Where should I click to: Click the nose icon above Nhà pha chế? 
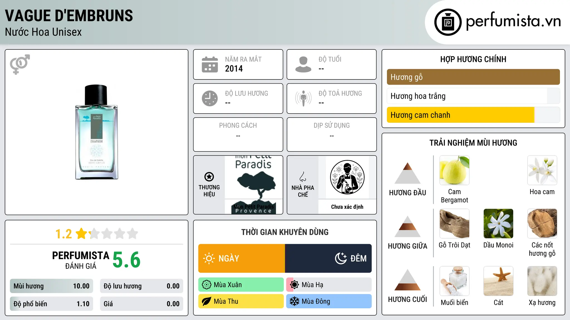tap(303, 177)
